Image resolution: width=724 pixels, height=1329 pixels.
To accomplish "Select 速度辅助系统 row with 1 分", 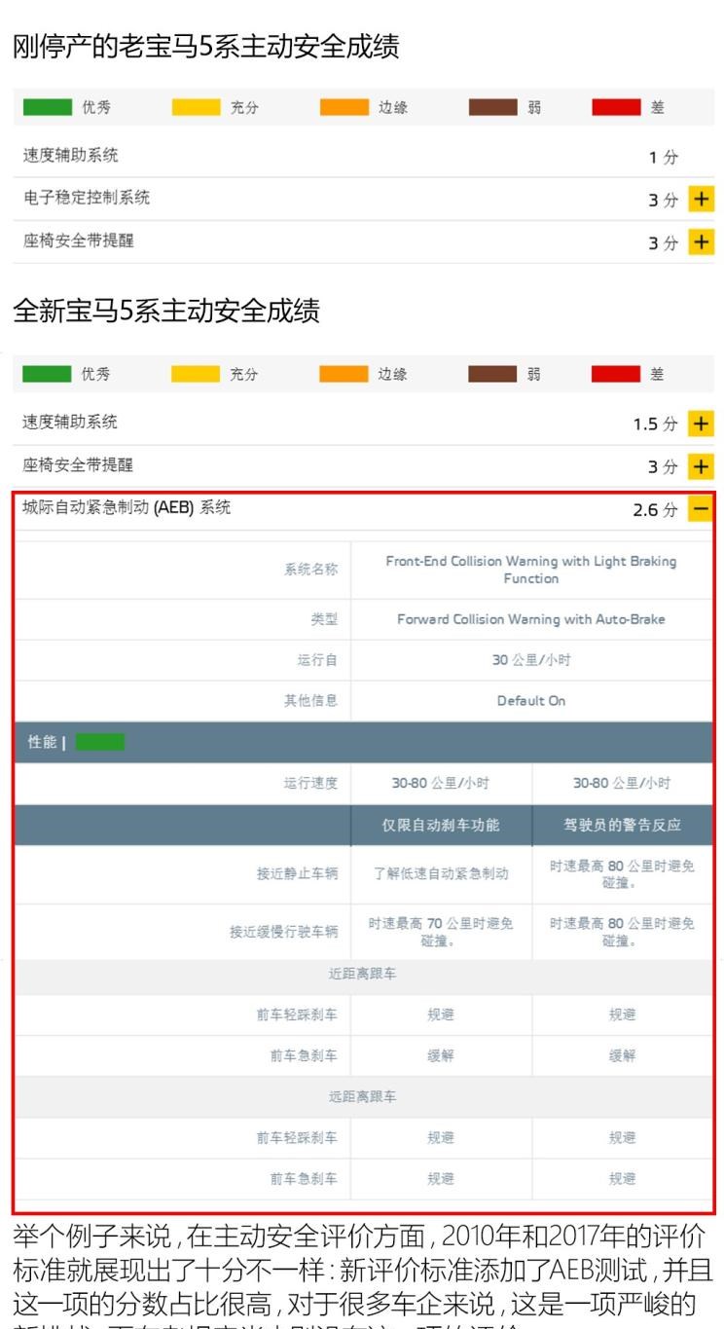I will 362,156.
